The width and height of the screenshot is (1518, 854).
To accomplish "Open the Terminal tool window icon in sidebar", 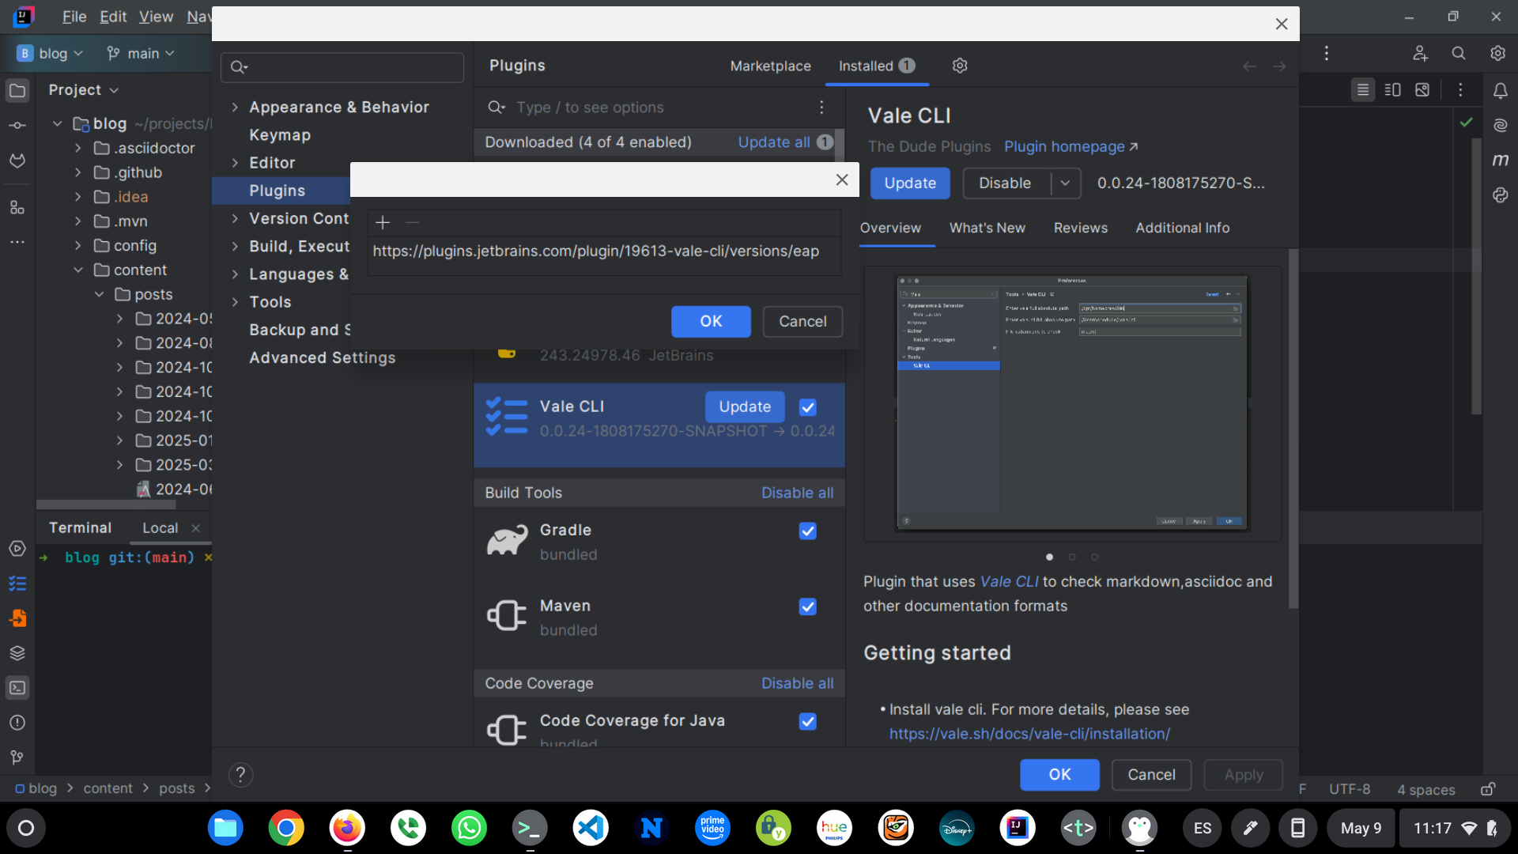I will (17, 688).
